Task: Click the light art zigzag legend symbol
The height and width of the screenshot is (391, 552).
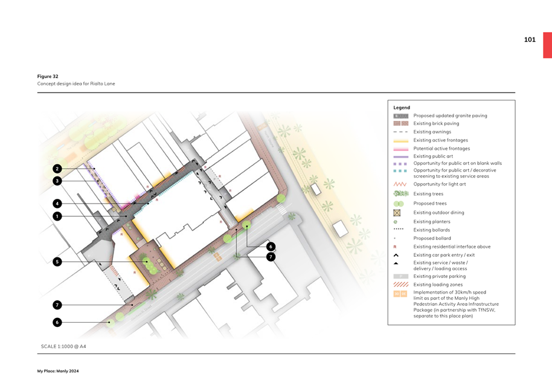Action: click(400, 184)
